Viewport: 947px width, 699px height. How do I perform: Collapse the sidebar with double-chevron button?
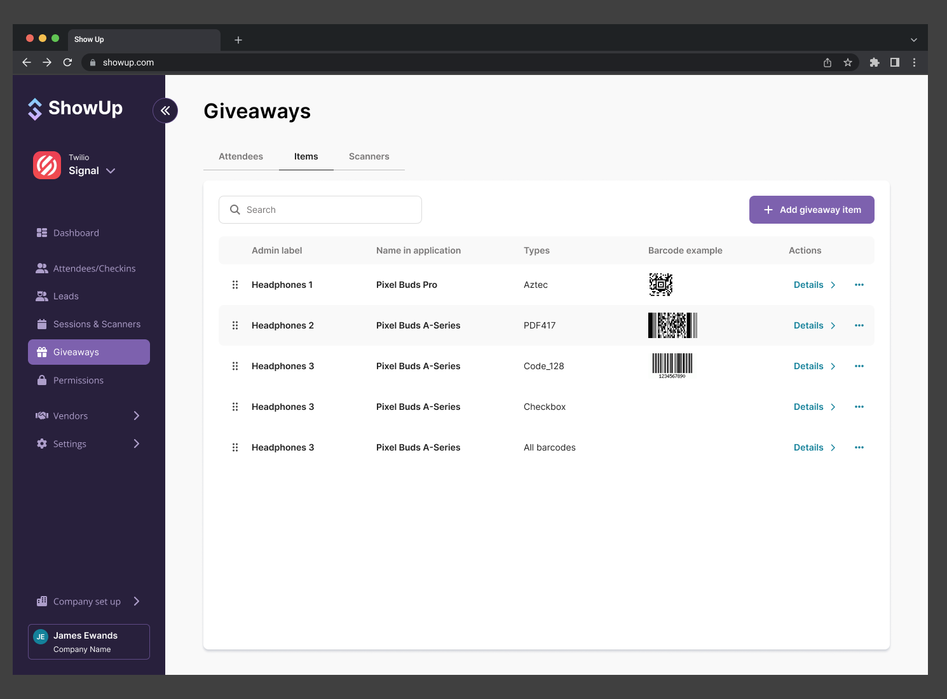click(165, 111)
